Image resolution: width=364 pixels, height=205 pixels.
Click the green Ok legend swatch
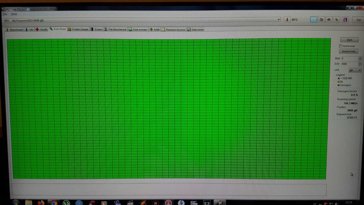pyautogui.click(x=339, y=82)
